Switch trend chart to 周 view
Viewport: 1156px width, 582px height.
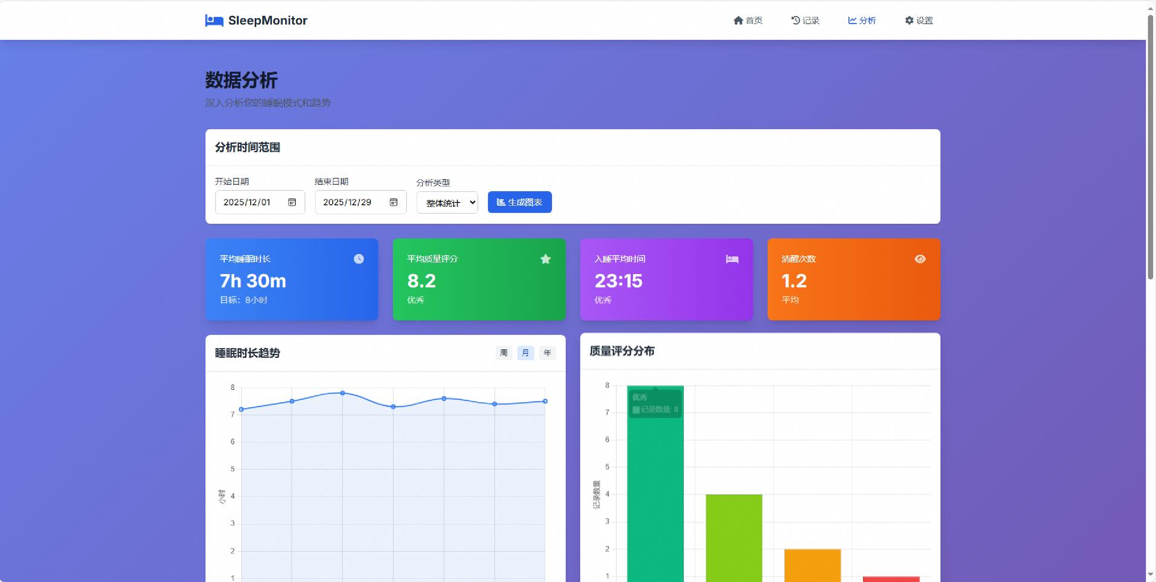(x=504, y=353)
